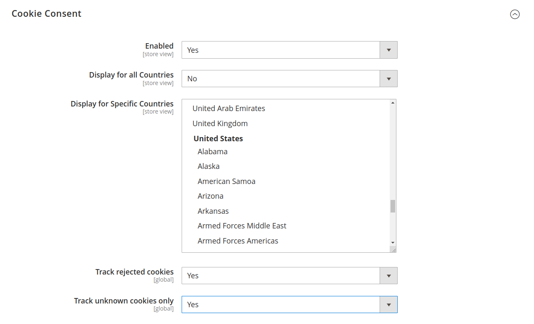Image resolution: width=534 pixels, height=324 pixels.
Task: Click the country list resize handle
Action: tap(393, 249)
